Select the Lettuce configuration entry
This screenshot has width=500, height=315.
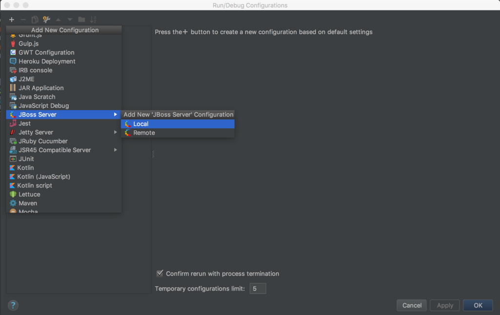64,194
